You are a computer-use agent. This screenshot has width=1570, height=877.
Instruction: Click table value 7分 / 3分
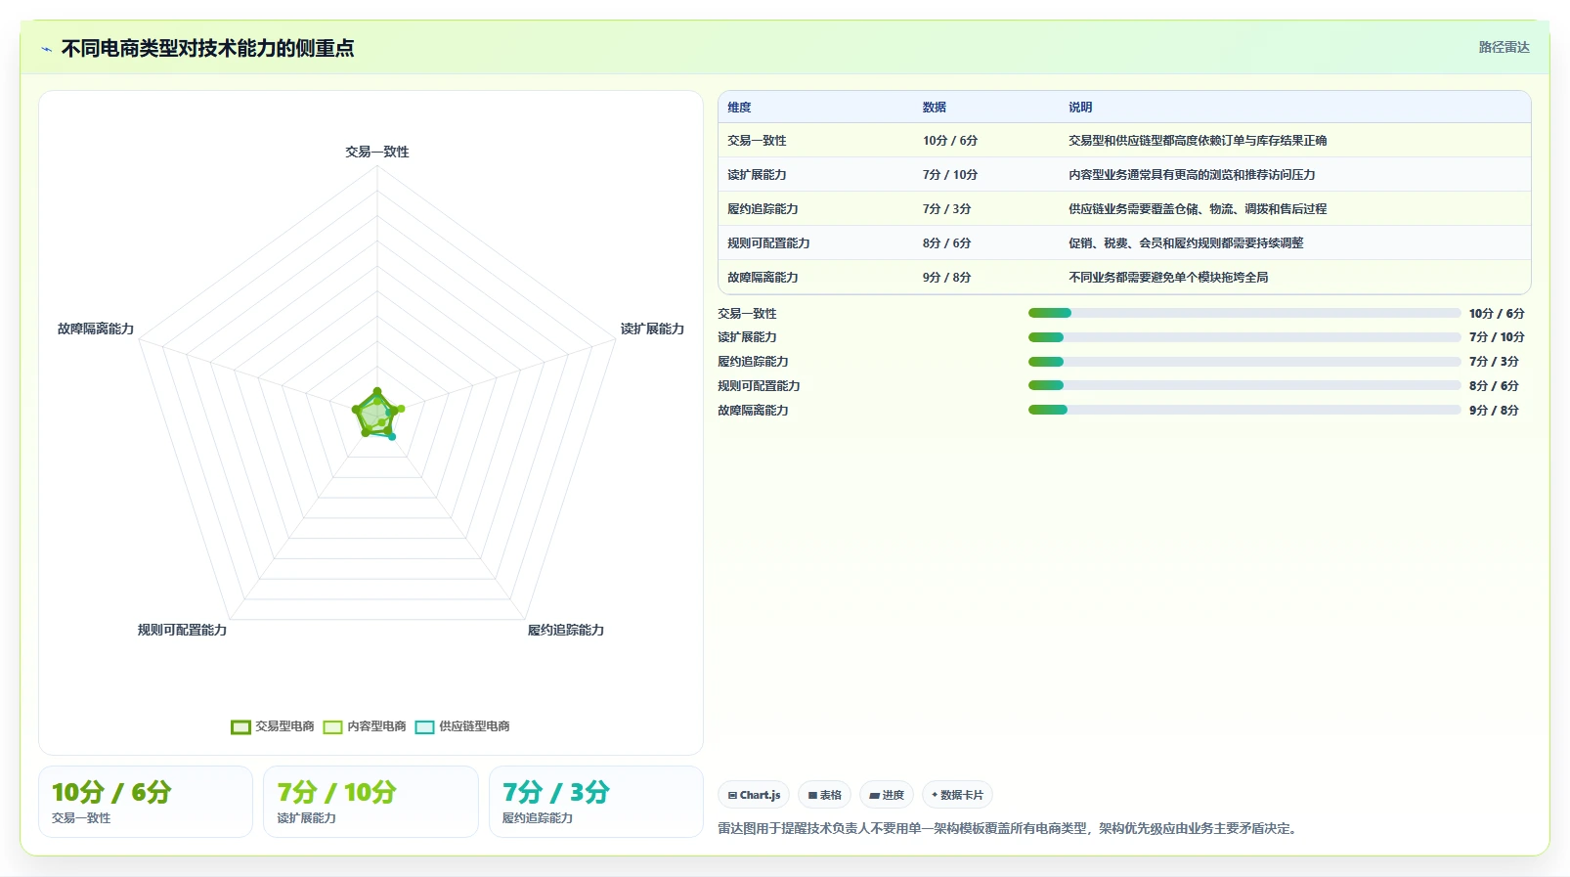pyautogui.click(x=947, y=209)
